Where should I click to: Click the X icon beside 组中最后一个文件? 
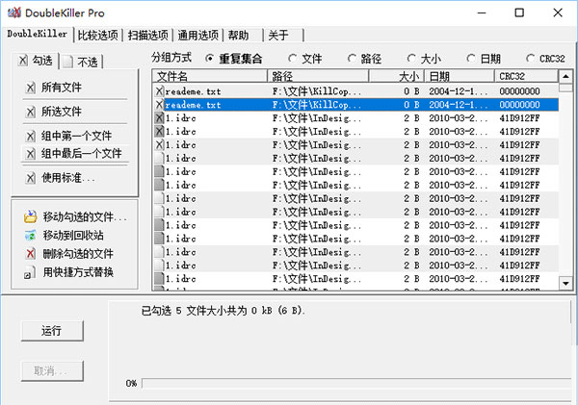pyautogui.click(x=30, y=154)
